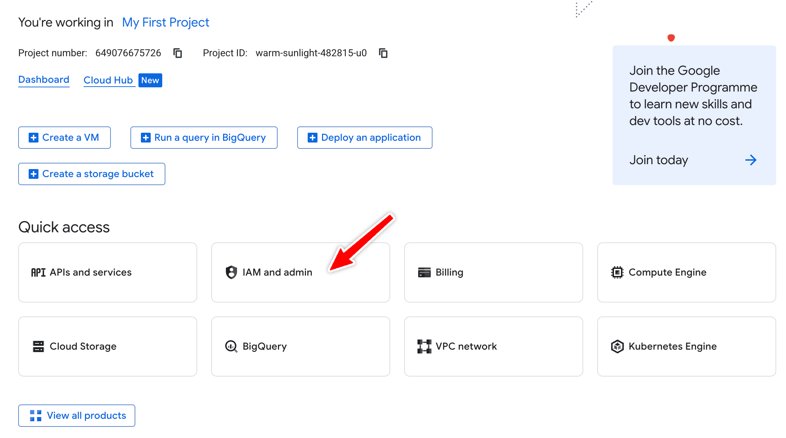
Task: Click the Cloud Storage icon
Action: point(38,346)
